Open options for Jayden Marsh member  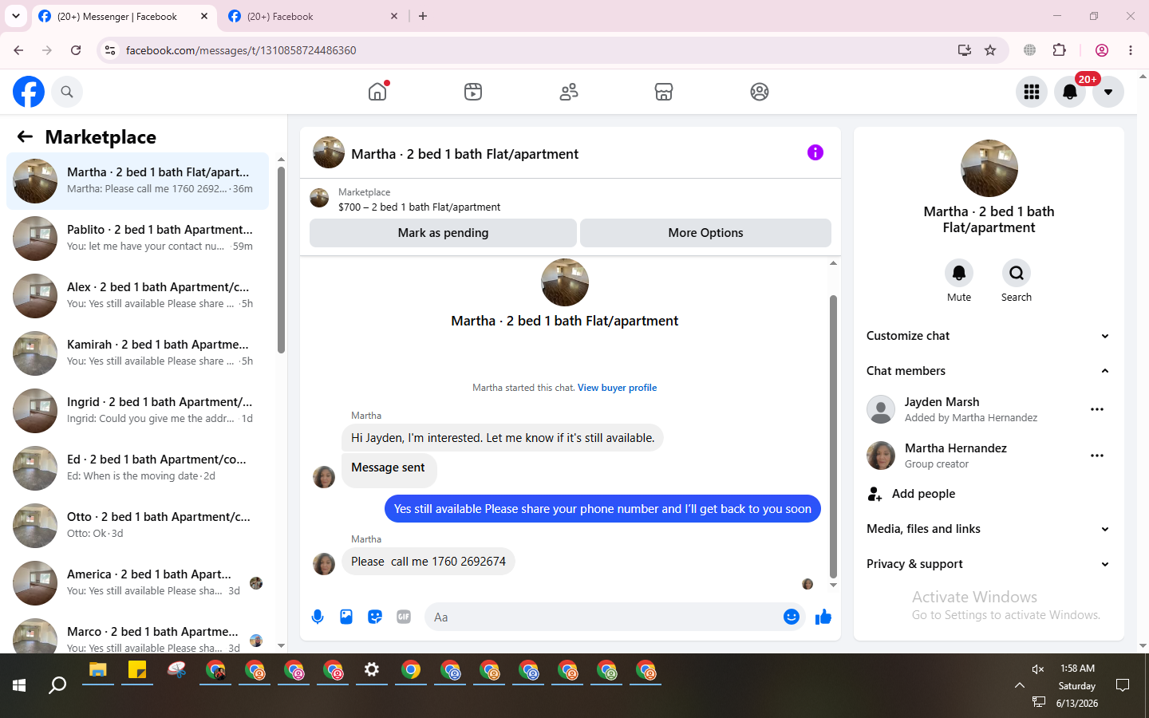point(1097,409)
